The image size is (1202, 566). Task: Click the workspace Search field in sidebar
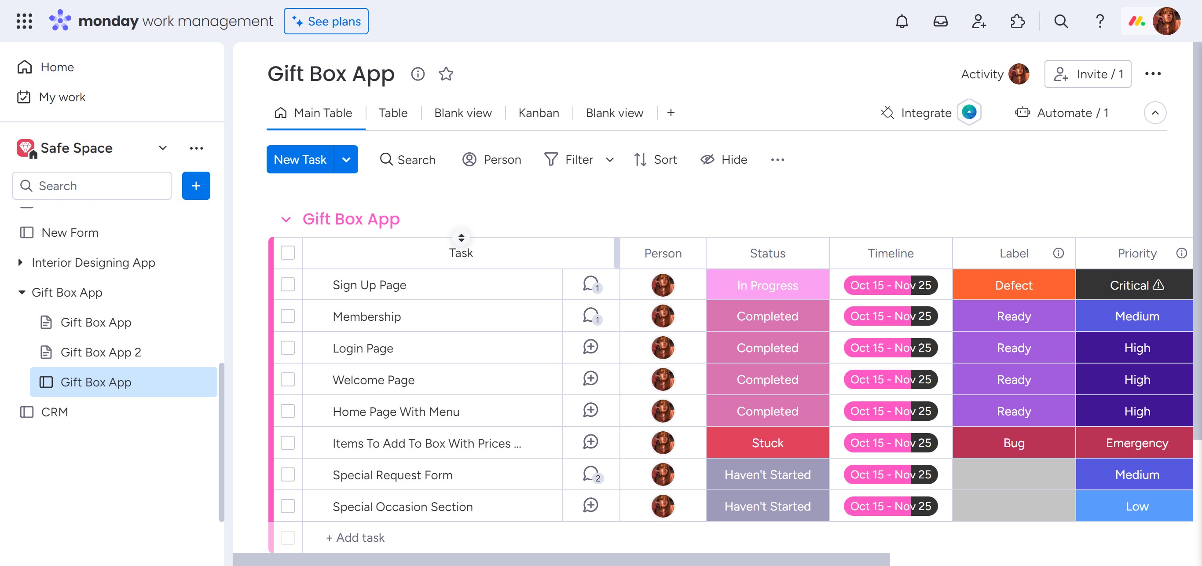[92, 186]
